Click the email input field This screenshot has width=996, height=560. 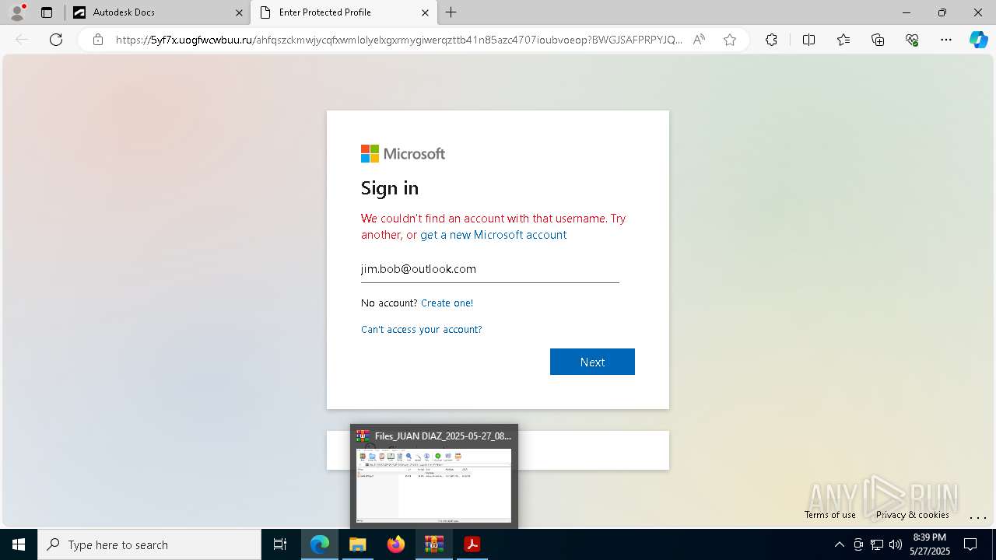[490, 269]
